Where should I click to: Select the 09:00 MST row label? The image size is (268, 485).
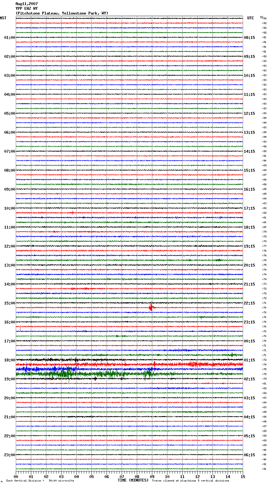tap(10, 189)
